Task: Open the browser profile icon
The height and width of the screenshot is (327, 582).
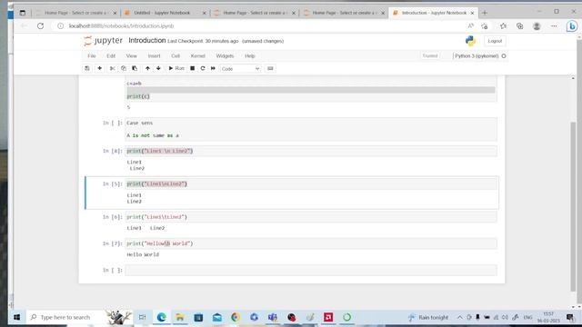Action: (537, 26)
